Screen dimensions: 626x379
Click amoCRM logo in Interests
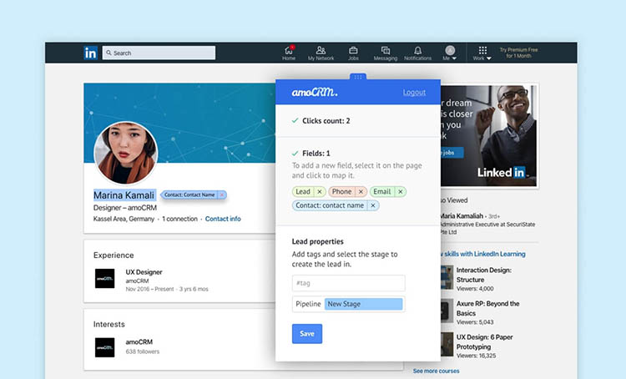click(104, 347)
